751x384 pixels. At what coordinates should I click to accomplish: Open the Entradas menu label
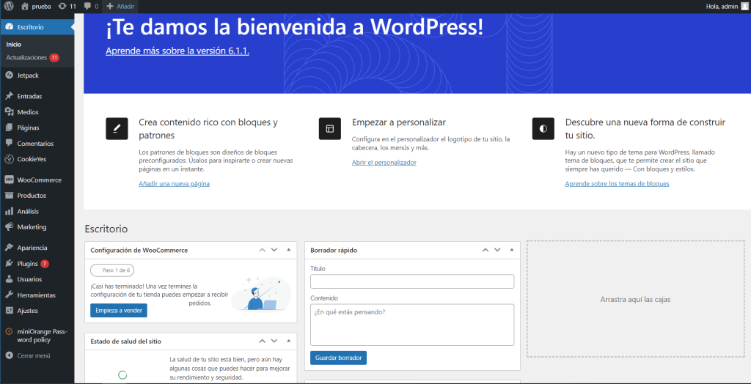[x=29, y=96]
